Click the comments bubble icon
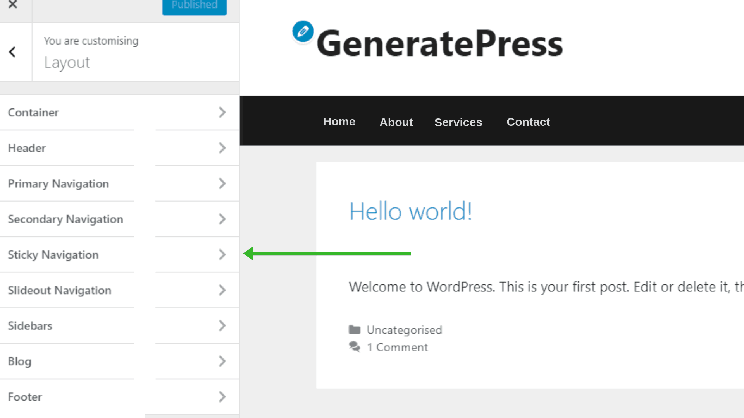 tap(355, 347)
